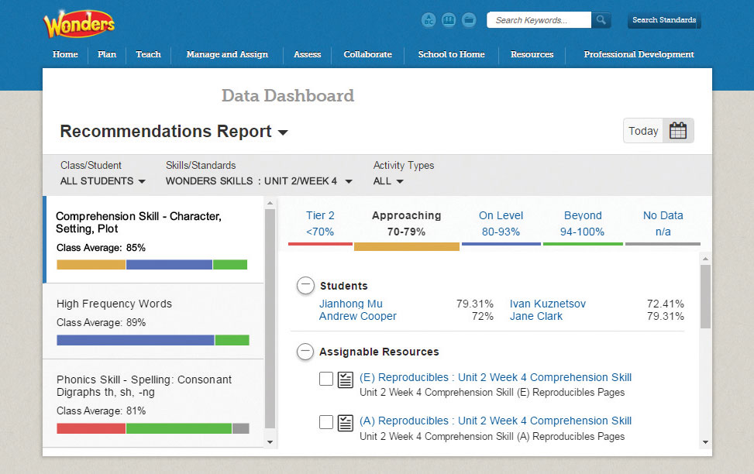Click the orange segment of the Comprehension Skill bar
The width and height of the screenshot is (754, 474).
pyautogui.click(x=91, y=264)
